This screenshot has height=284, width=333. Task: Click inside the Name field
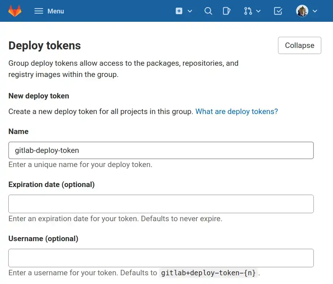point(161,150)
